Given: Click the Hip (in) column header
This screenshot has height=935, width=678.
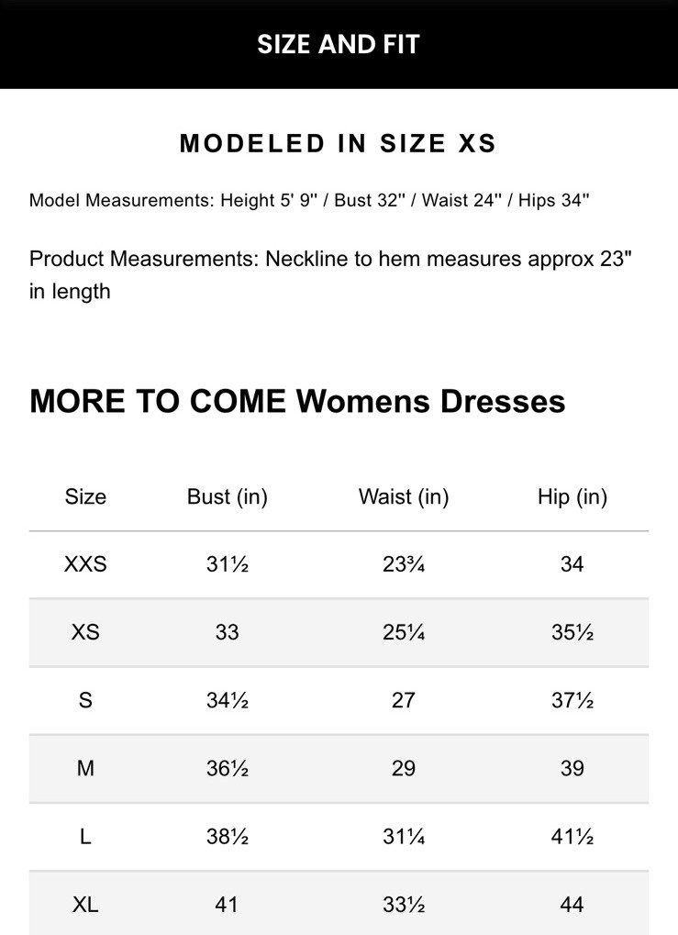Looking at the screenshot, I should coord(572,496).
